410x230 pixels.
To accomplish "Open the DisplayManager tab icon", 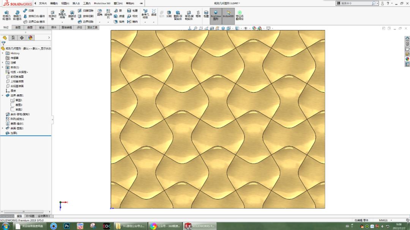I will pyautogui.click(x=30, y=38).
